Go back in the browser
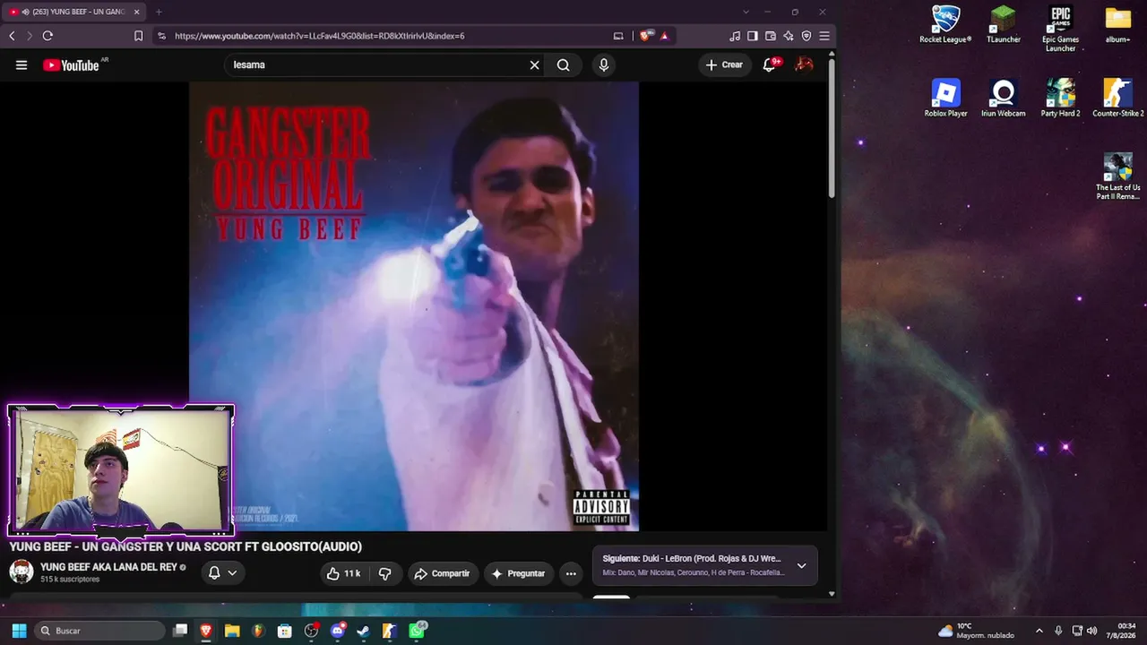Image resolution: width=1147 pixels, height=645 pixels. pyautogui.click(x=12, y=36)
